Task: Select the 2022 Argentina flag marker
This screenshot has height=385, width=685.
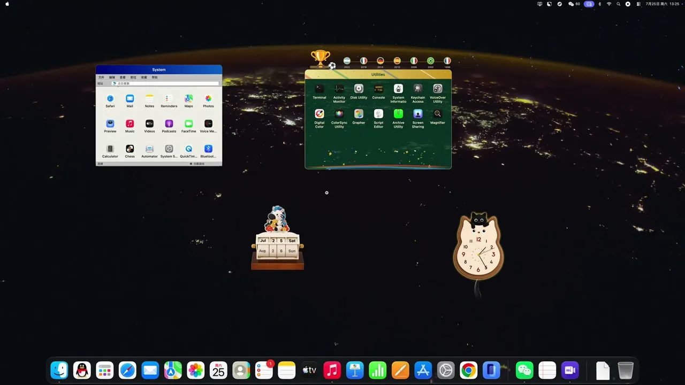Action: click(x=347, y=61)
